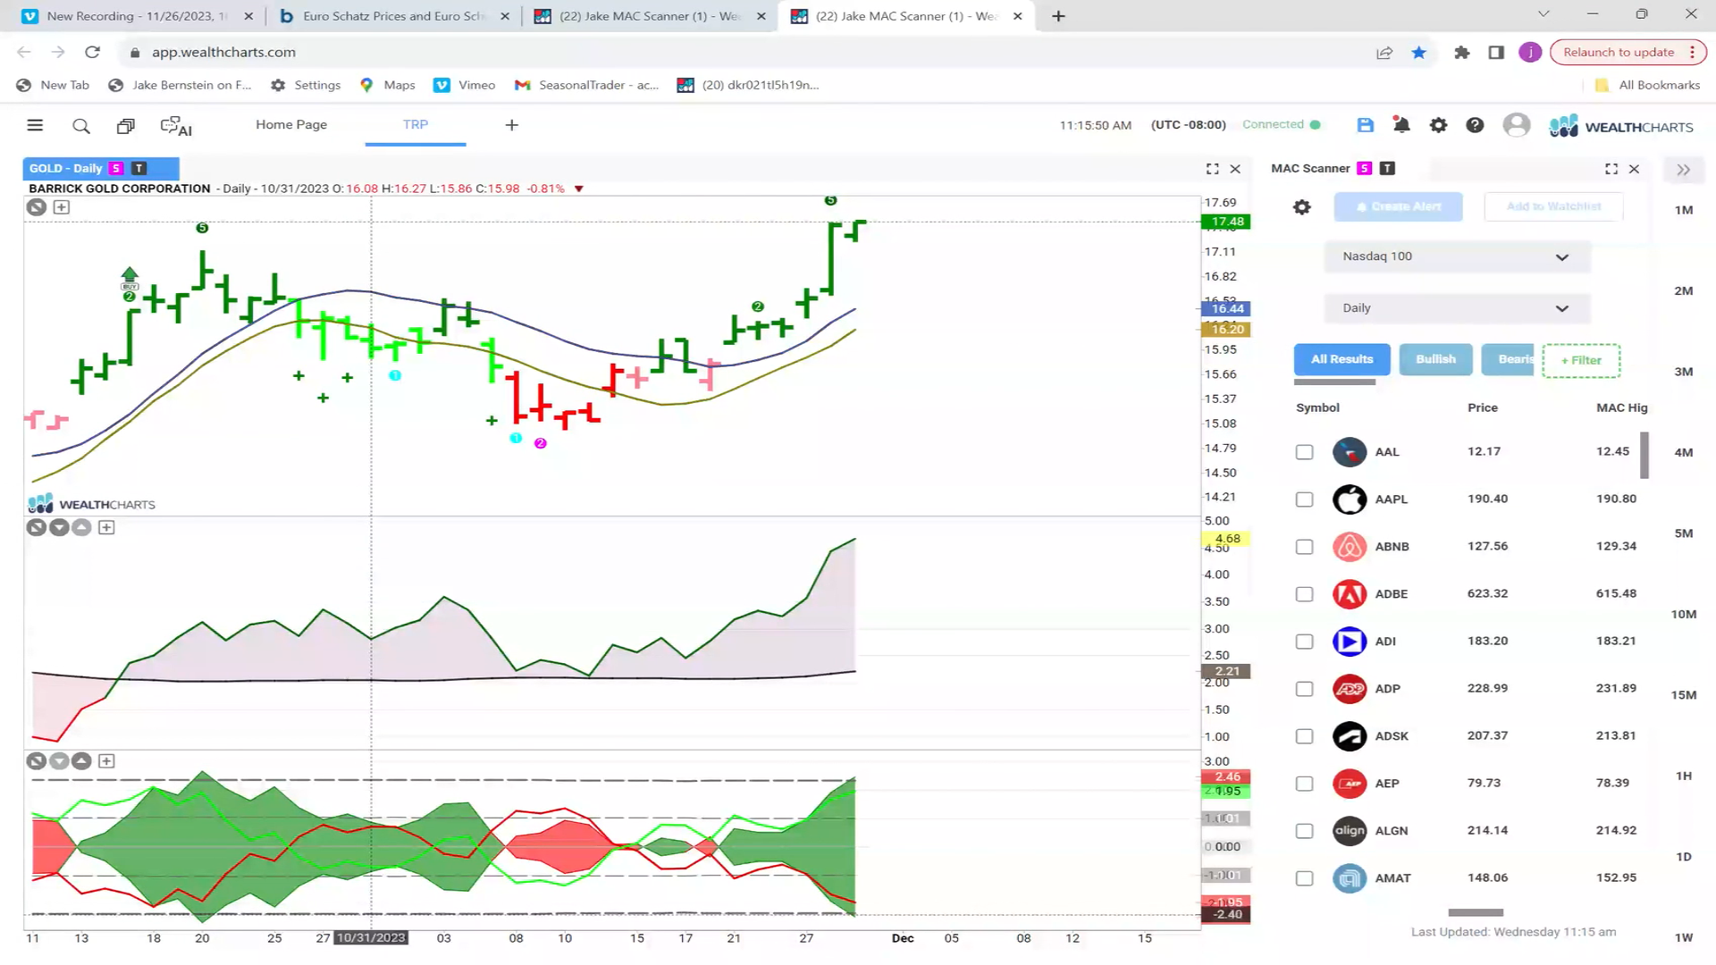Show All Results in scanner
The width and height of the screenshot is (1716, 965).
point(1342,359)
